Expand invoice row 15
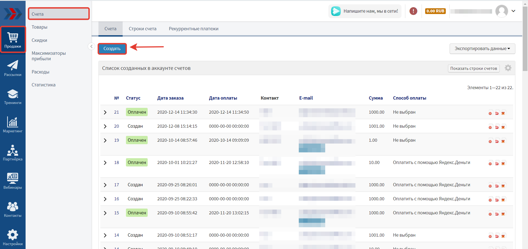 pos(105,213)
